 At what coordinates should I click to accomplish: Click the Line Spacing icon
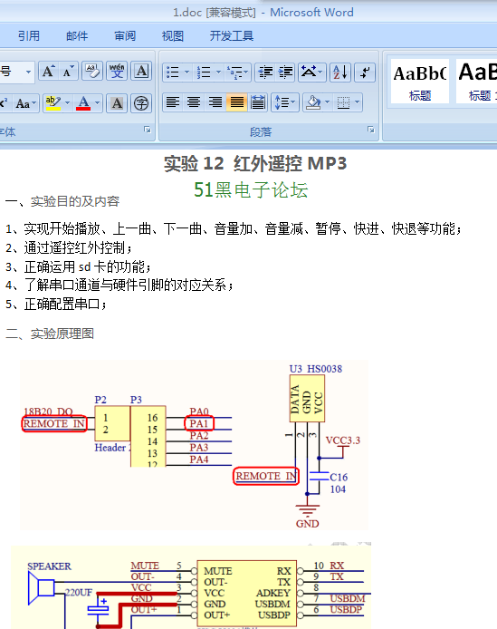point(280,102)
